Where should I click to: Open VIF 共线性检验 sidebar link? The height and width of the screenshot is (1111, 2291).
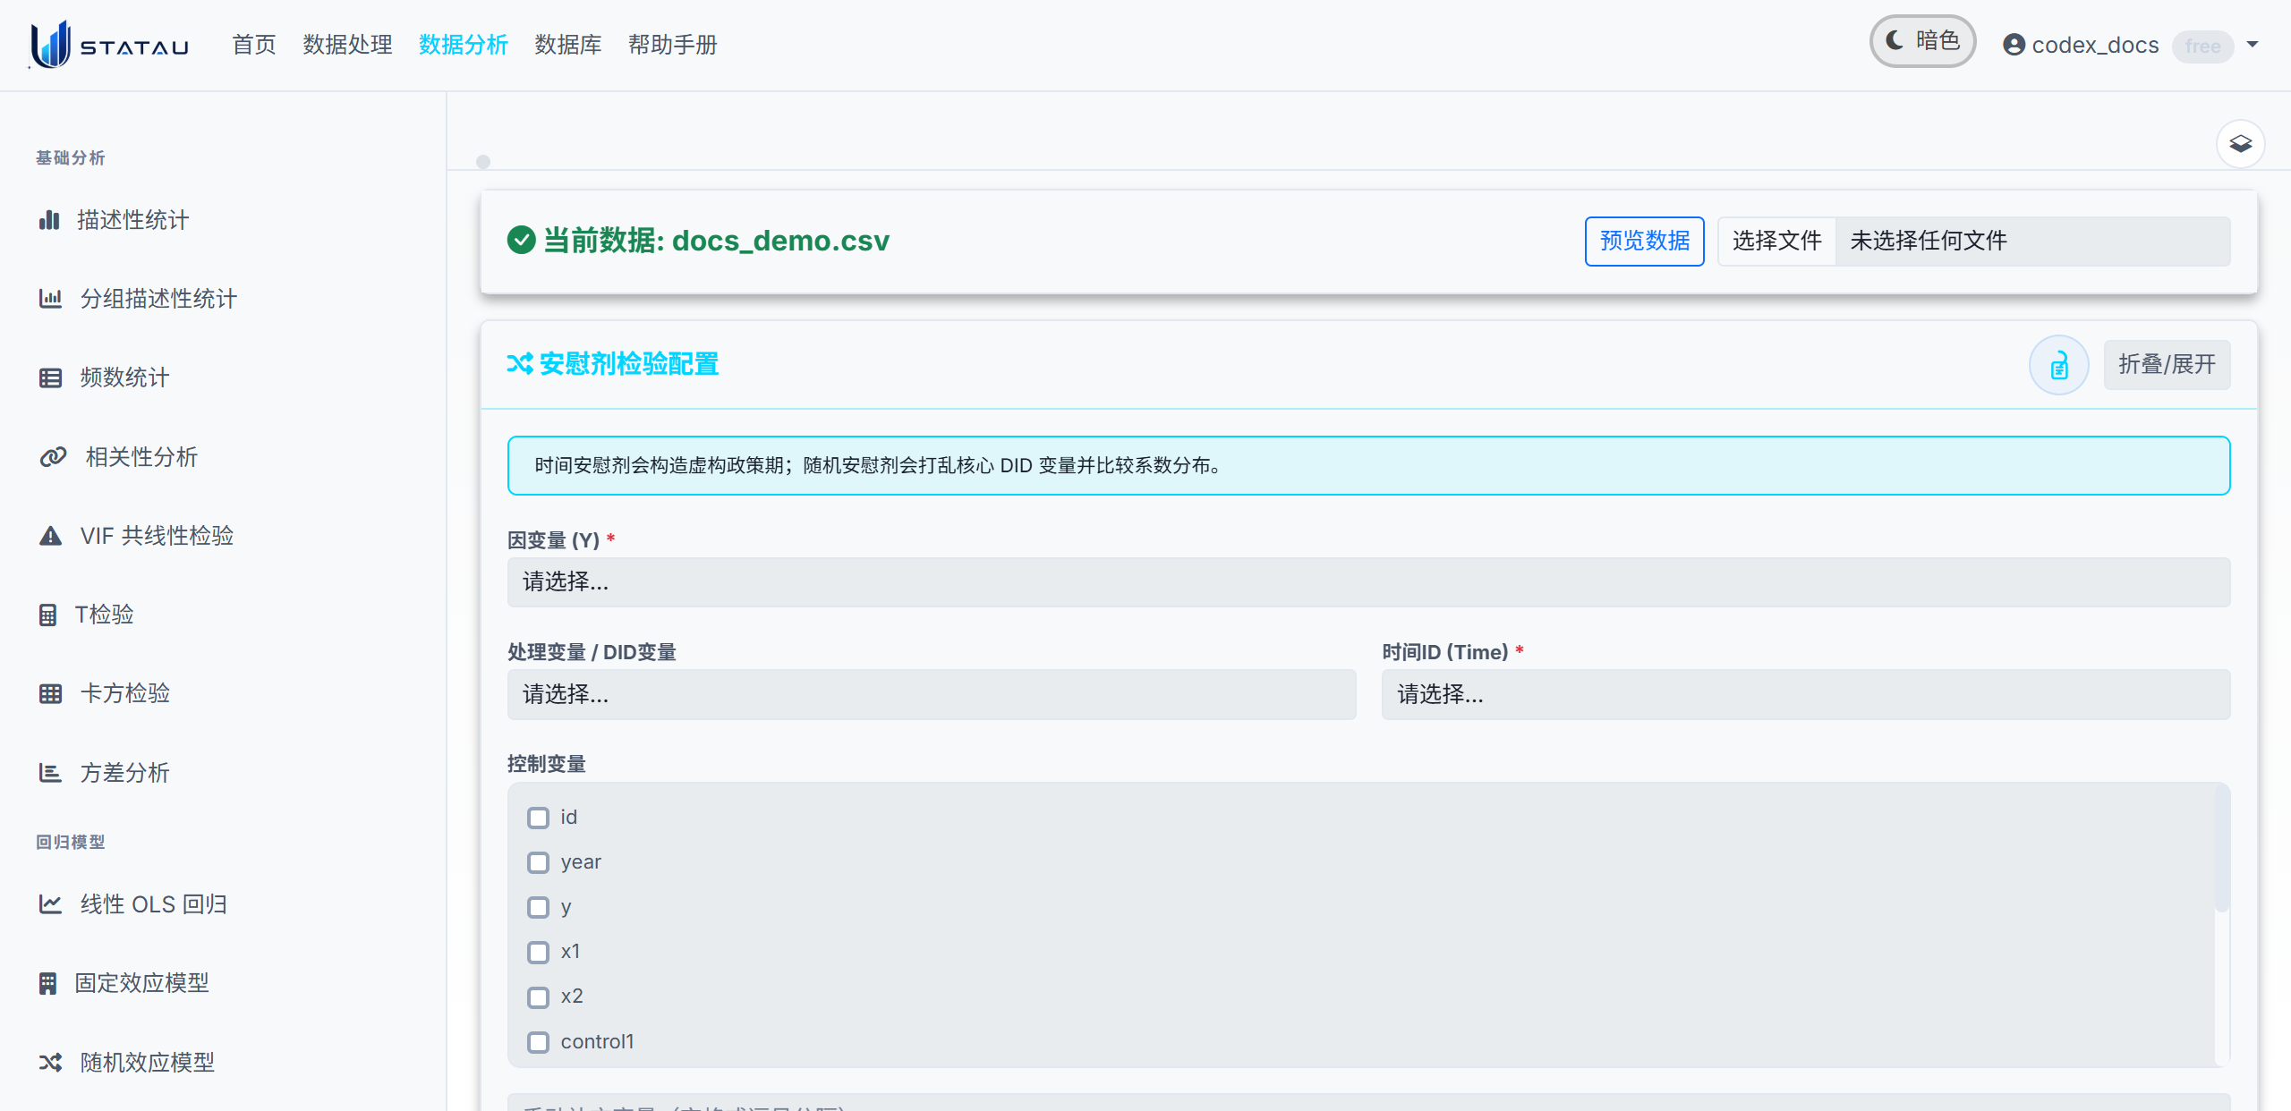157,536
